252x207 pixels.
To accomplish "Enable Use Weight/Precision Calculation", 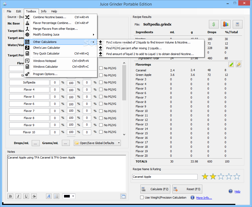I will 142,198.
